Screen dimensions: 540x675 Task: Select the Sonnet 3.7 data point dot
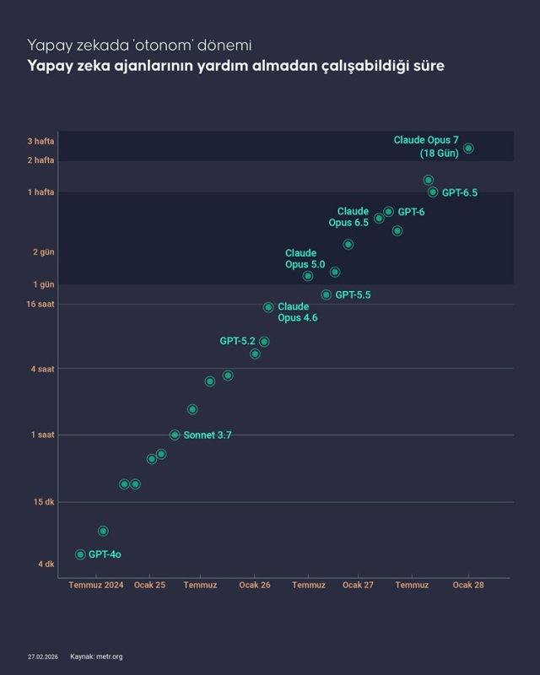[x=175, y=435]
